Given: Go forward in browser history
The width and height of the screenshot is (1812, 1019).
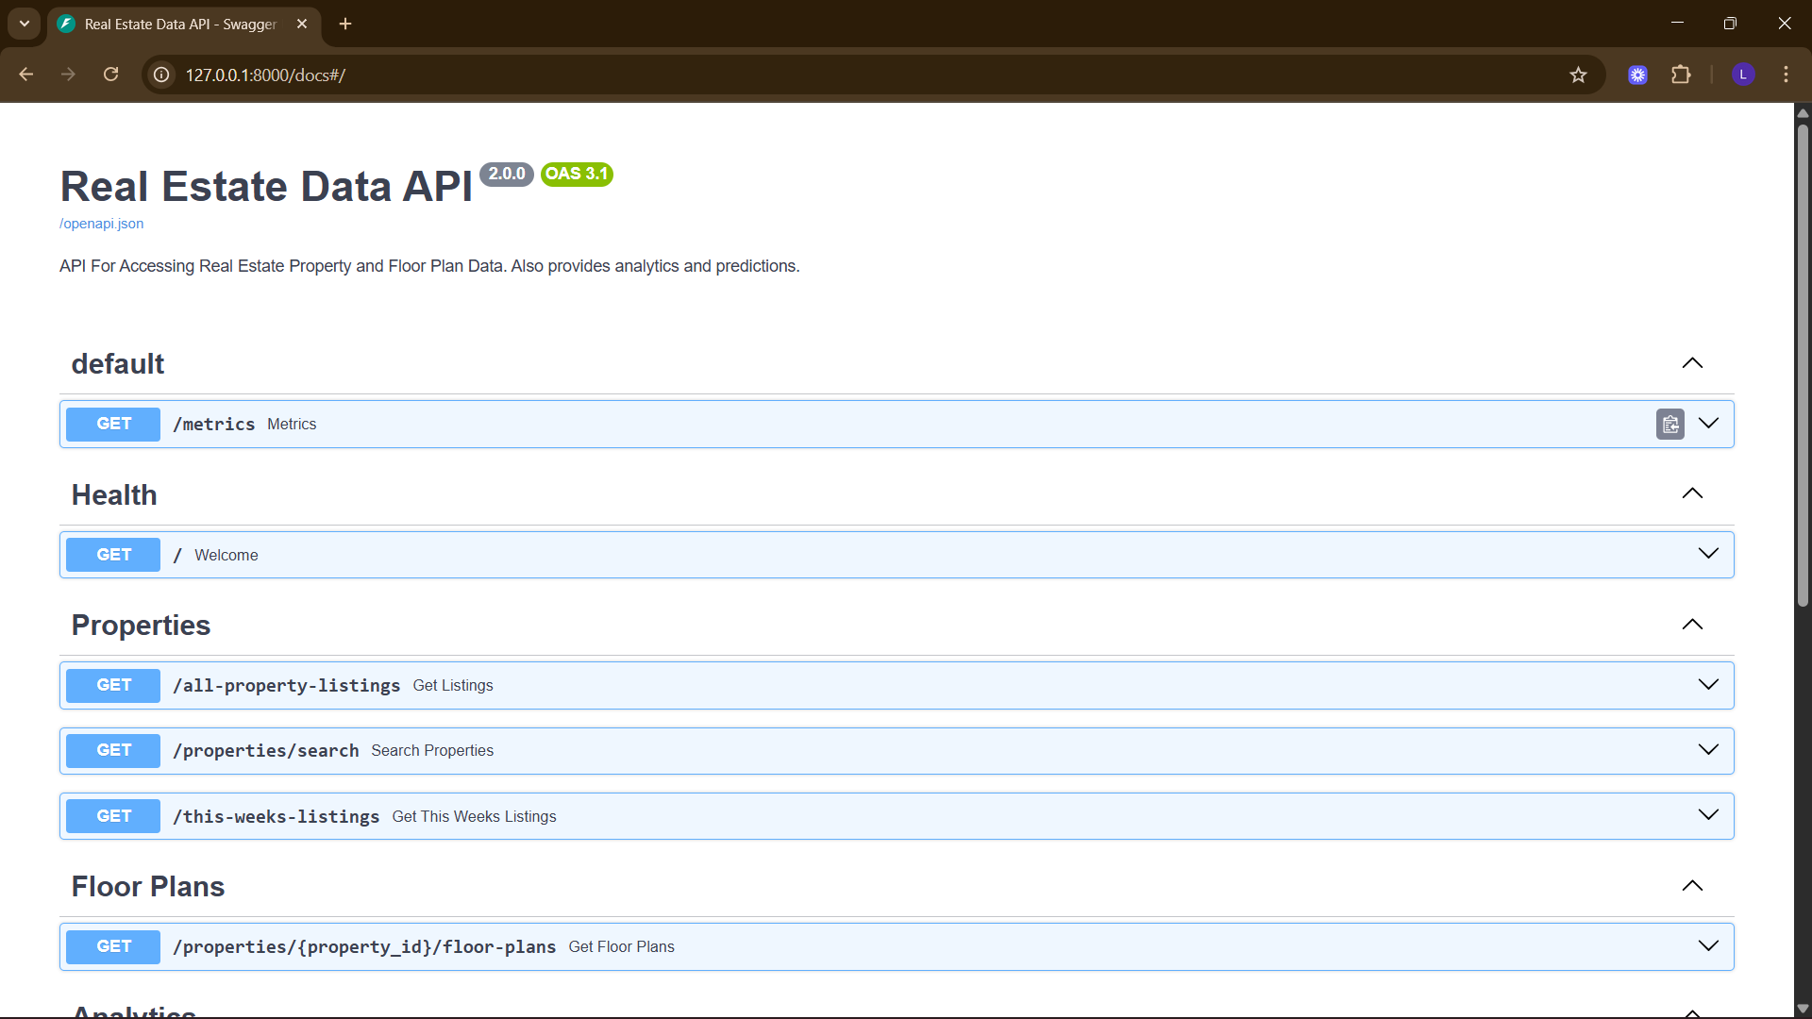Looking at the screenshot, I should point(68,75).
